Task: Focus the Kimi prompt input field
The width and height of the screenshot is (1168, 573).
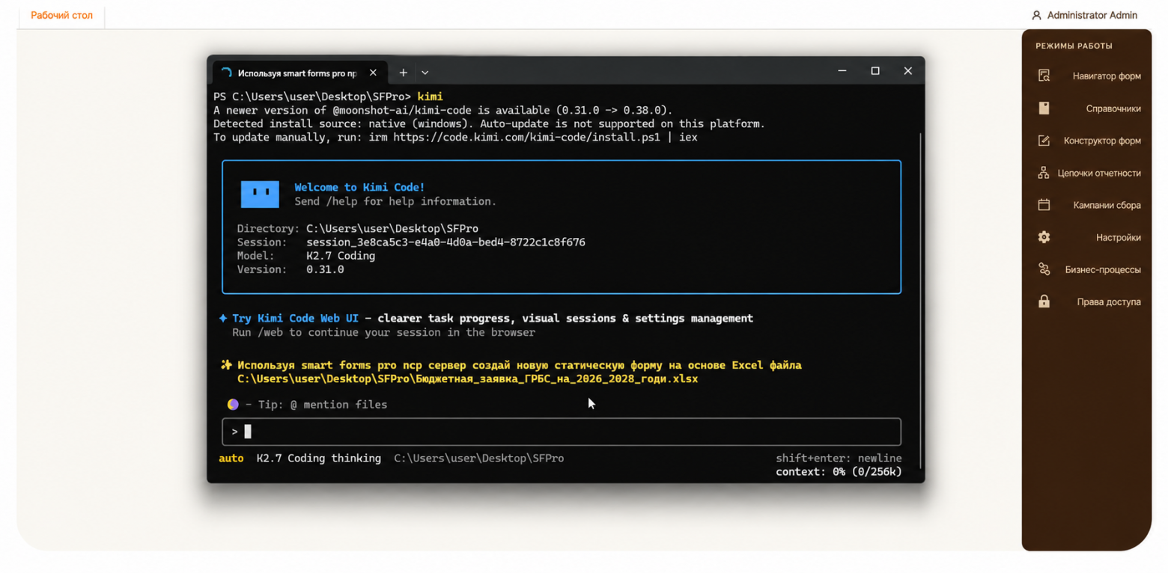Action: [x=562, y=432]
